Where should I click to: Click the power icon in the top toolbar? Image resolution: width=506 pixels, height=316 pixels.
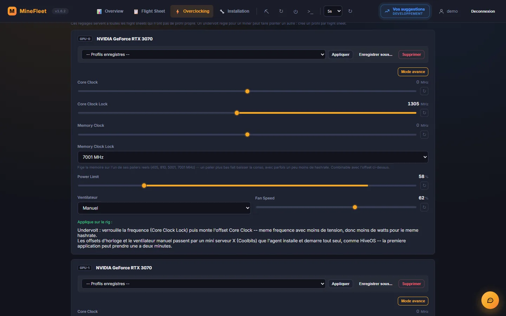pyautogui.click(x=296, y=11)
